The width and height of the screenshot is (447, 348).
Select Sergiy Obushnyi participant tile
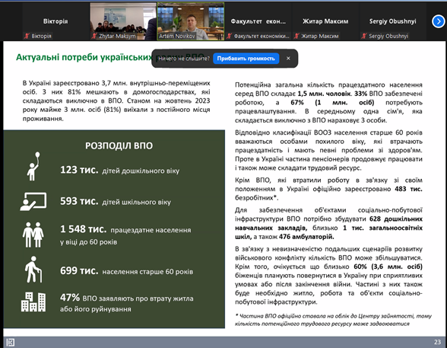click(392, 21)
